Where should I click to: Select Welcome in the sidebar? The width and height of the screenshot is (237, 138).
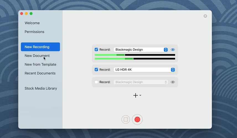pyautogui.click(x=32, y=23)
